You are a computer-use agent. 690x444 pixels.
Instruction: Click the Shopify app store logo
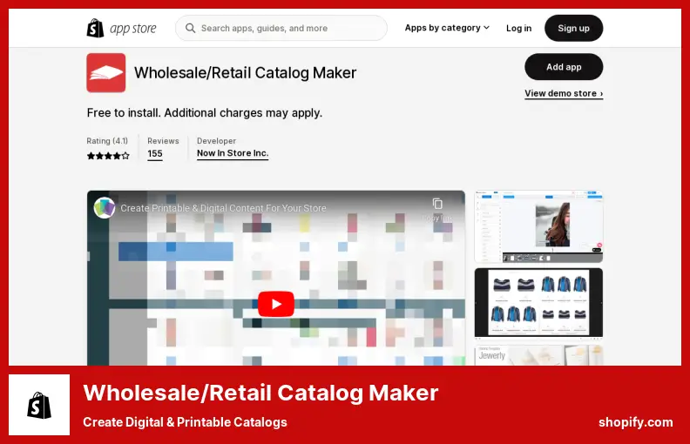point(121,28)
